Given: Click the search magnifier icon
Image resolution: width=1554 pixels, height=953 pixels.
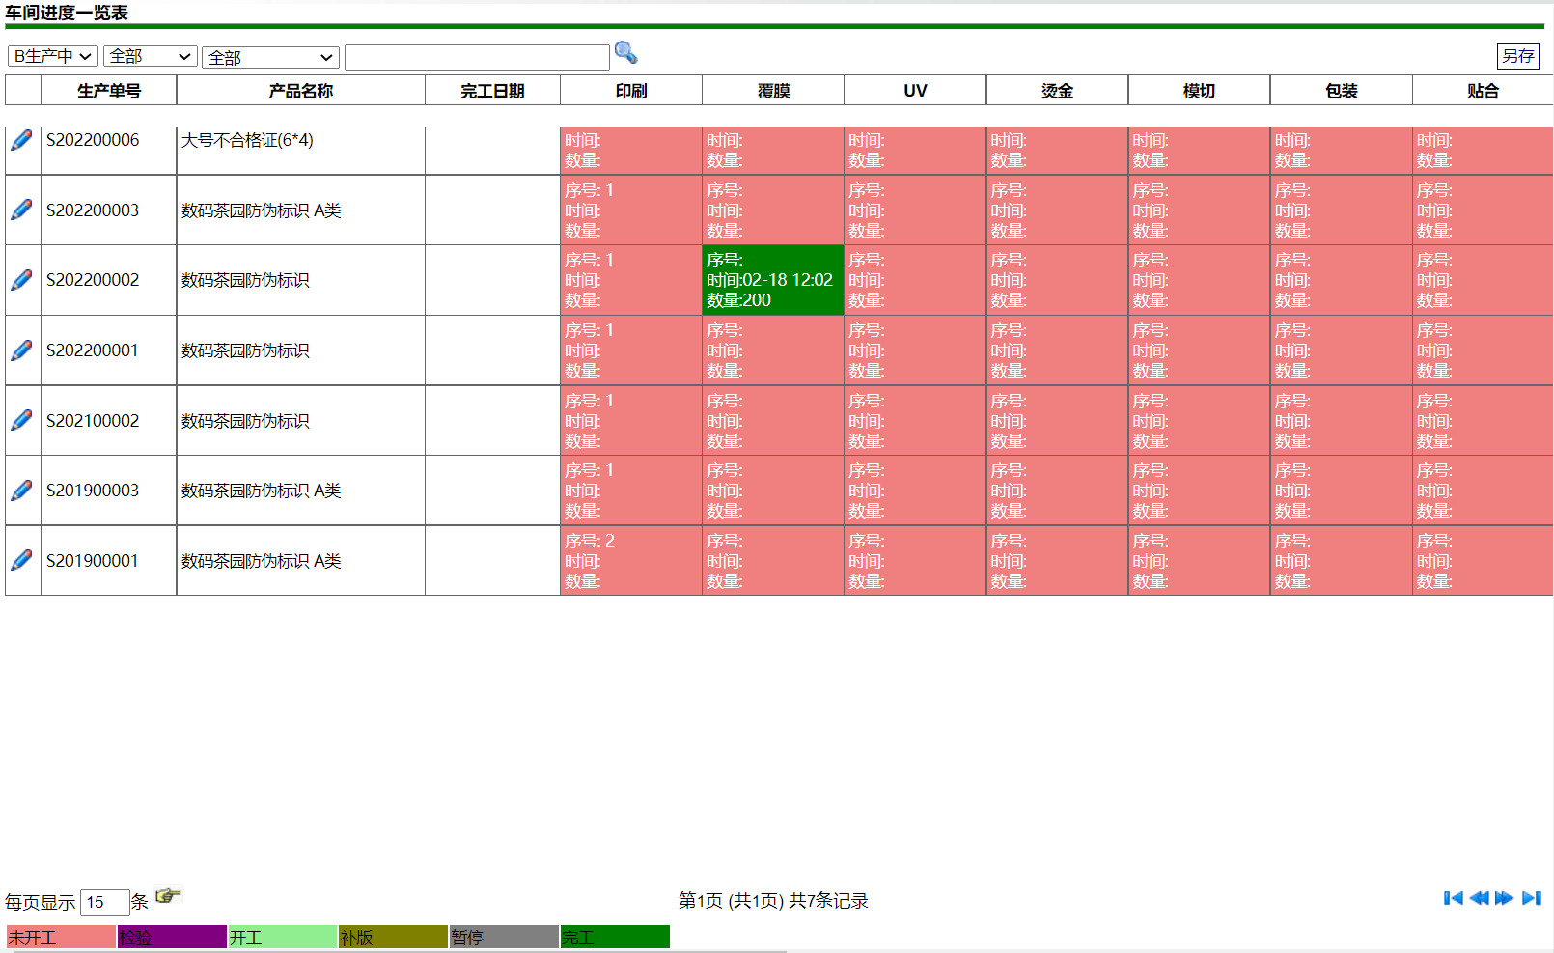Looking at the screenshot, I should (626, 53).
